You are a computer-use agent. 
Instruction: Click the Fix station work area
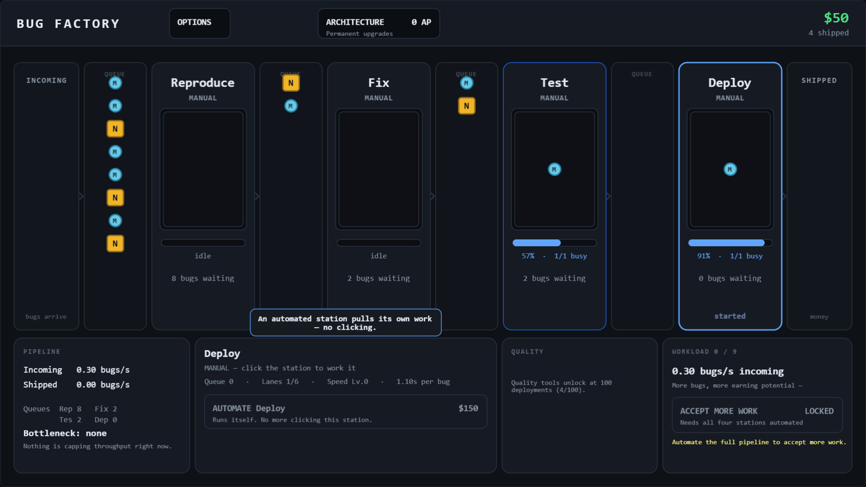(378, 169)
